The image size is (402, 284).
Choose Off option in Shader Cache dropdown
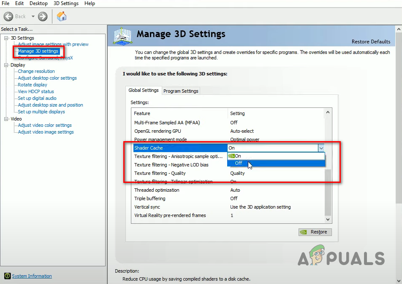tap(276, 163)
